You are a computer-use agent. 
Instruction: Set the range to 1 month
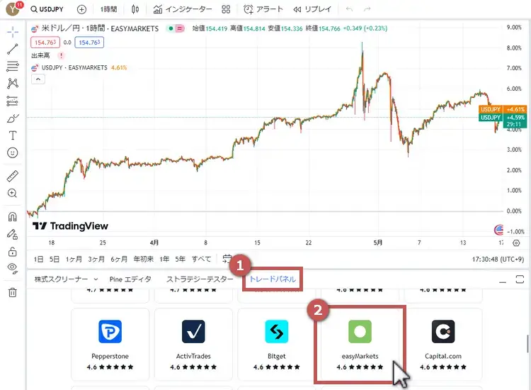(x=74, y=259)
